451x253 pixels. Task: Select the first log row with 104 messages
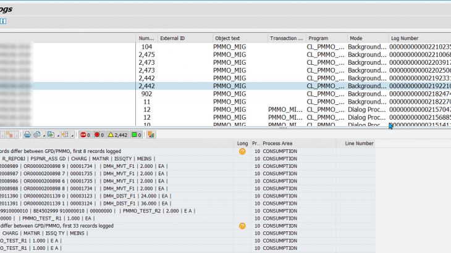point(146,47)
